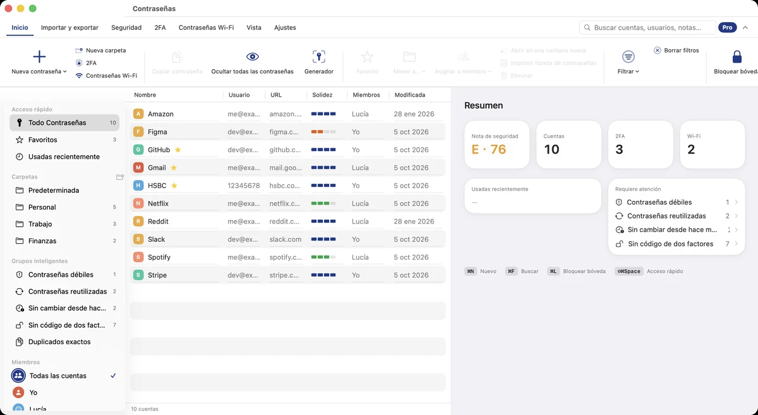The height and width of the screenshot is (415, 758).
Task: Collapse the ribbon with the chevron
Action: point(745,28)
